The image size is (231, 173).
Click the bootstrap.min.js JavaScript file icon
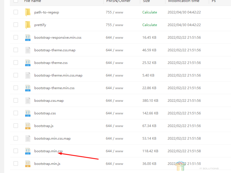pos(28,164)
